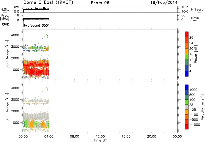Click the '3000' range tick of velocity panel
This screenshot has height=142, width=205.
pyautogui.click(x=15, y=99)
